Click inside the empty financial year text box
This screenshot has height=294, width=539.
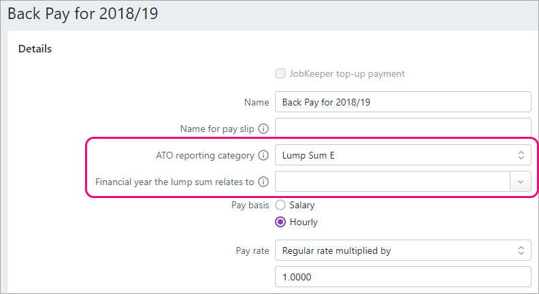tap(392, 182)
